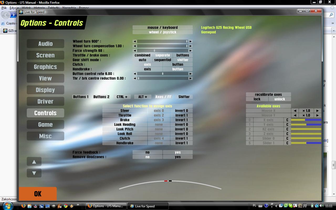Select the Axes / FF tab
Screen dimensions: 336x210
pyautogui.click(x=163, y=97)
